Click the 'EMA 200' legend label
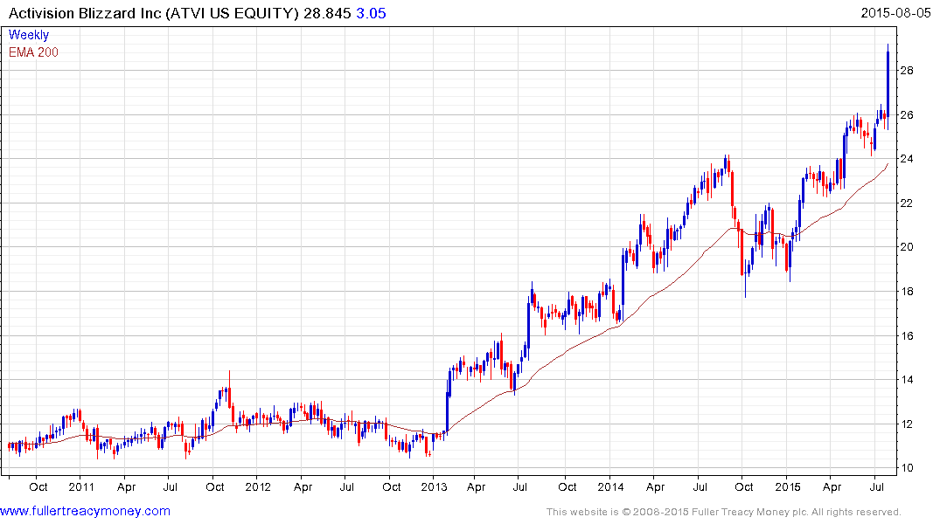The height and width of the screenshot is (524, 940). 33,52
